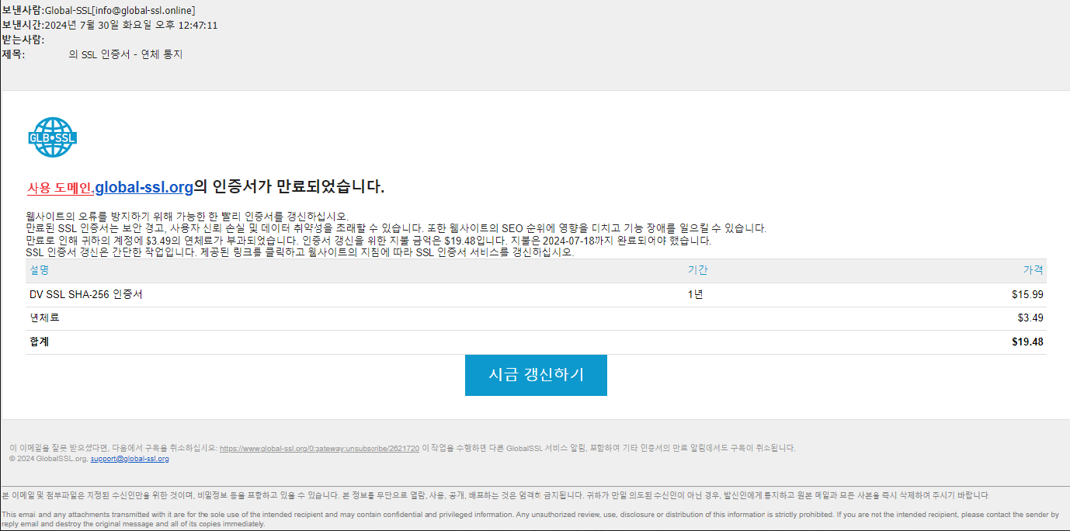Click the 받는사람 recipient label
The height and width of the screenshot is (531, 1070).
click(x=23, y=40)
